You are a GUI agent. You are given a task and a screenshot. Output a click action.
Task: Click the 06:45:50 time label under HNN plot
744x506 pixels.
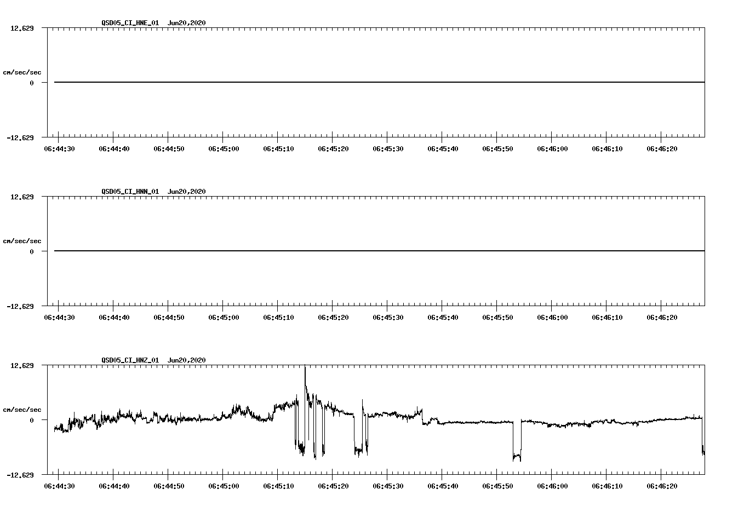click(497, 318)
